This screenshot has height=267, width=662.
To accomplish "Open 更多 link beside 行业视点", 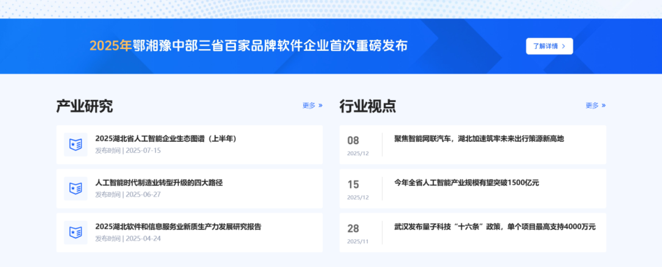I will click(x=595, y=106).
